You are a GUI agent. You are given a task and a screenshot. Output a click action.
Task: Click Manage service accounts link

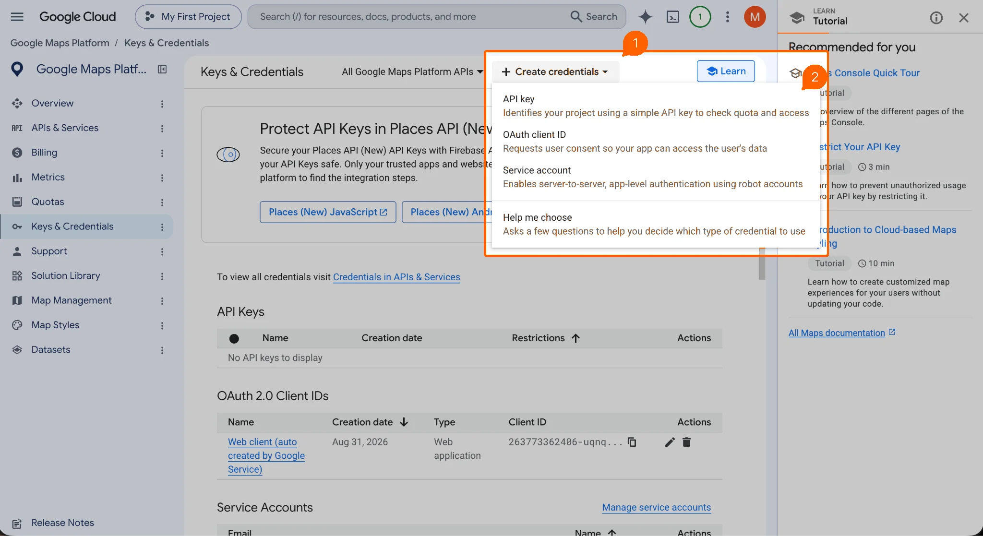tap(656, 507)
